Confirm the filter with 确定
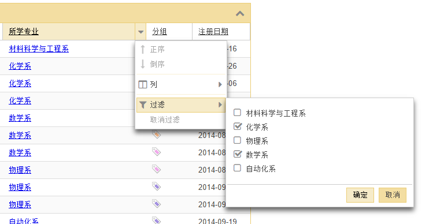Screen dimensions: 429x224 tap(360, 195)
